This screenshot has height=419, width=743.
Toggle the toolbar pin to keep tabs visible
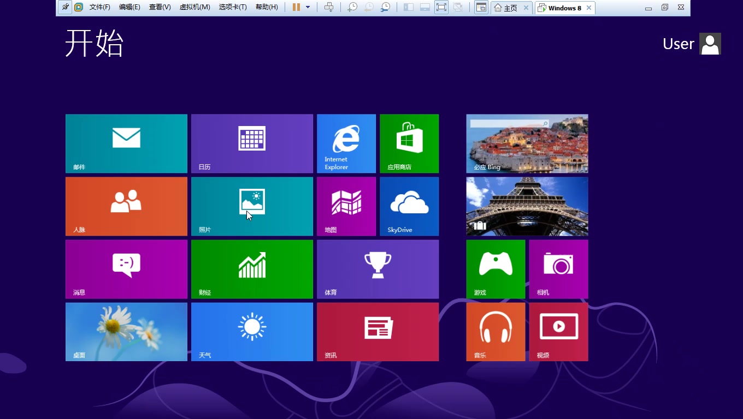coord(65,8)
